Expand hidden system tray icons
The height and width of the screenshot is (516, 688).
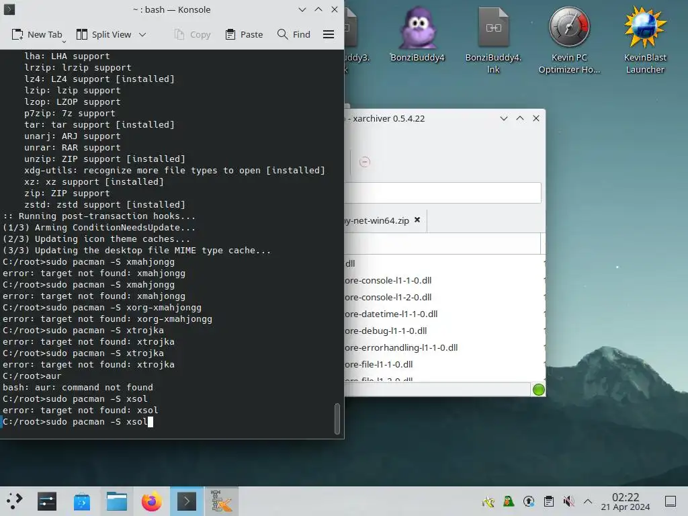588,501
